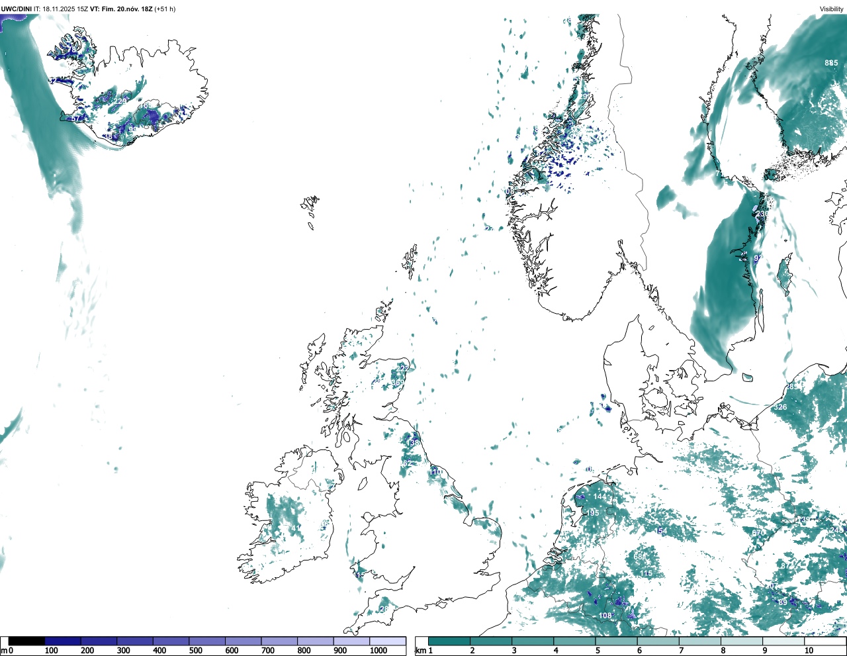The height and width of the screenshot is (656, 847).
Task: Click the 2–3 km legend swatch
Action: point(491,641)
